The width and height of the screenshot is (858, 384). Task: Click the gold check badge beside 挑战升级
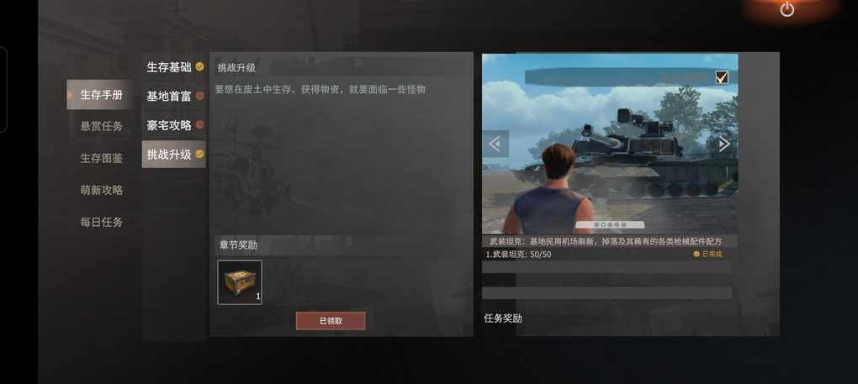(199, 154)
